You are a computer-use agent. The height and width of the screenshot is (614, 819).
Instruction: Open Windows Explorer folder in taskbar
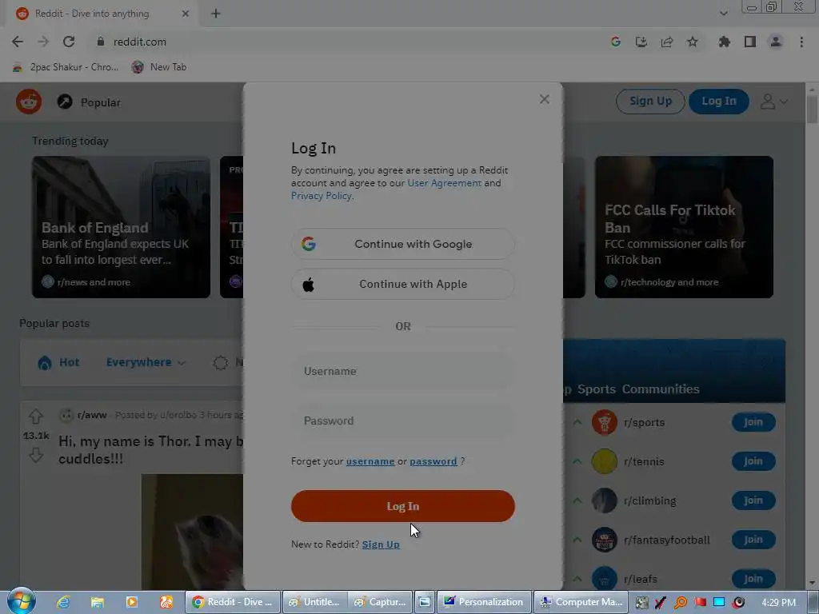pos(97,602)
